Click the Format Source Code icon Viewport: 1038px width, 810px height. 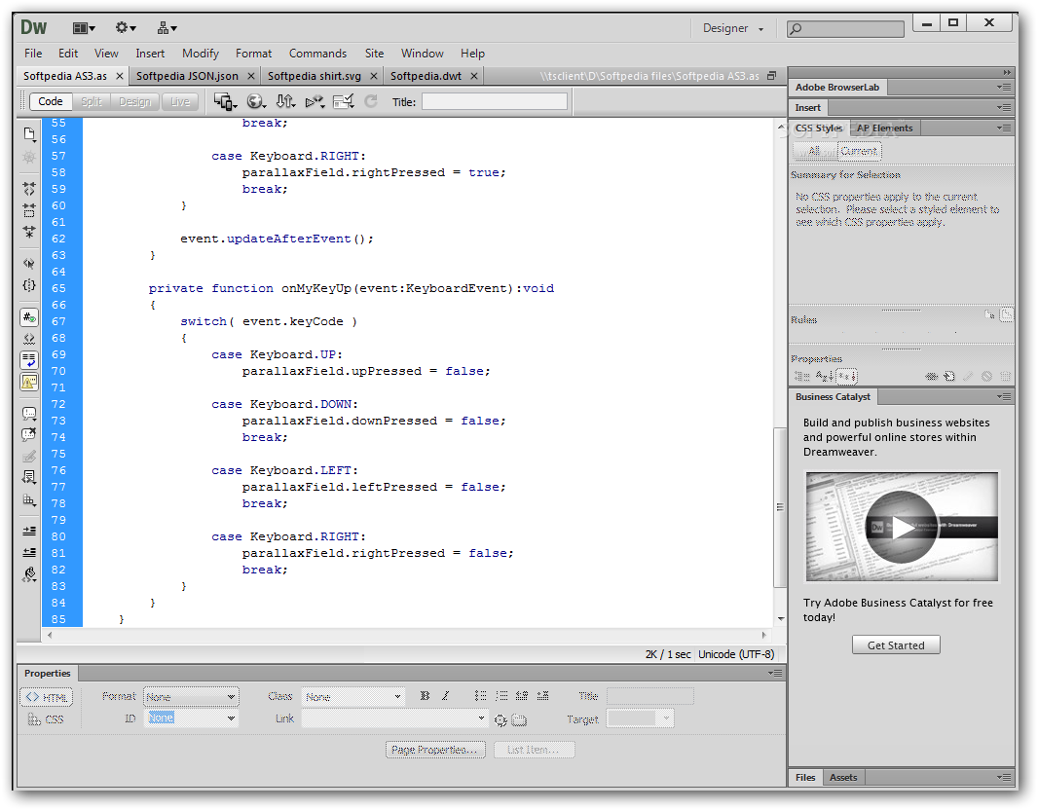click(x=29, y=574)
